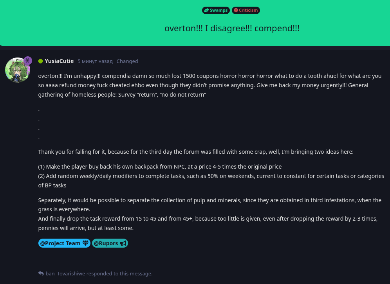Click the angry face Criticism icon

click(236, 11)
